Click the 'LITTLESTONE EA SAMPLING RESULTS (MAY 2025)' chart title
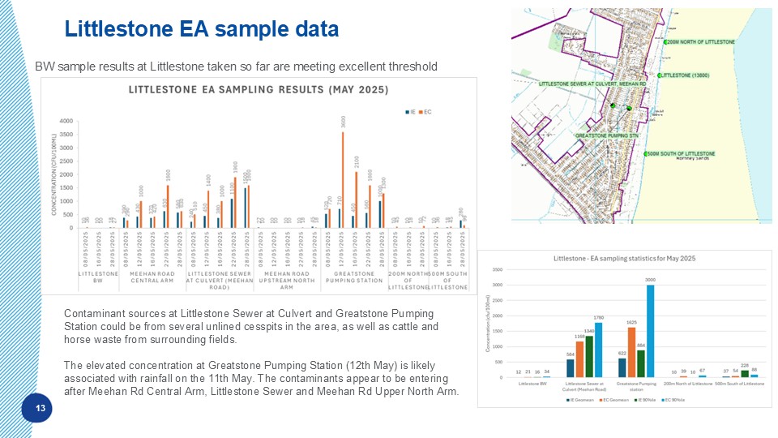The width and height of the screenshot is (778, 438). click(259, 90)
